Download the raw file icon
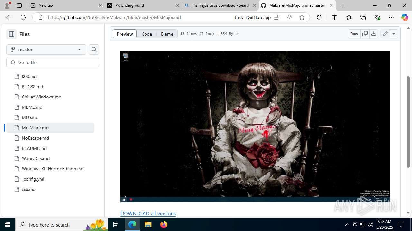The height and width of the screenshot is (231, 412). (374, 34)
